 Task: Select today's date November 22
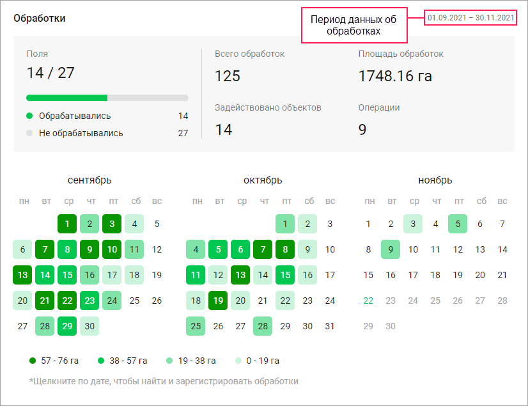tap(368, 301)
